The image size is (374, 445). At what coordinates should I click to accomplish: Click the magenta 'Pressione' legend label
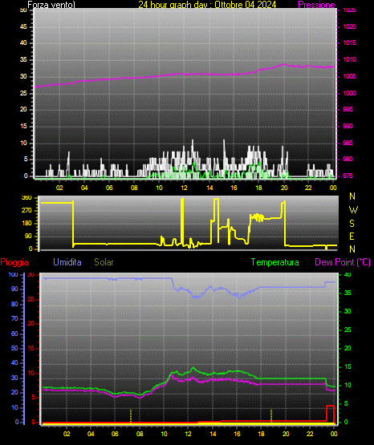coord(316,5)
